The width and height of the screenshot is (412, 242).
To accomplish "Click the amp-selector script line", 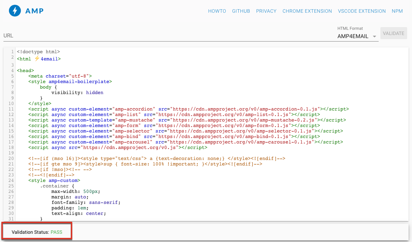I will (186, 131).
